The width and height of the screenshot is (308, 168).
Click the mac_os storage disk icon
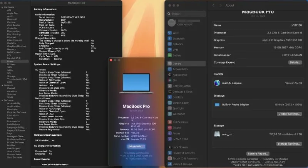(217, 134)
